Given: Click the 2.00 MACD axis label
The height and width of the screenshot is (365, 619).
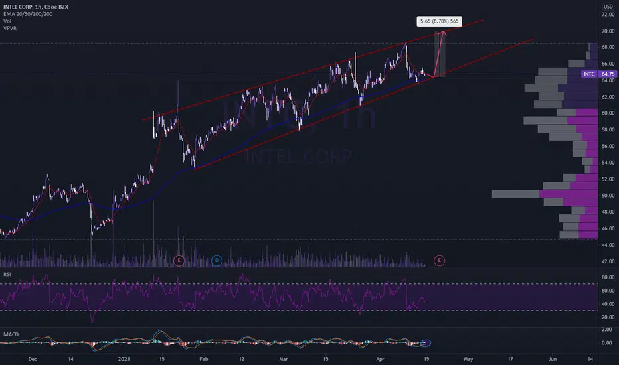Looking at the screenshot, I should click(x=607, y=329).
